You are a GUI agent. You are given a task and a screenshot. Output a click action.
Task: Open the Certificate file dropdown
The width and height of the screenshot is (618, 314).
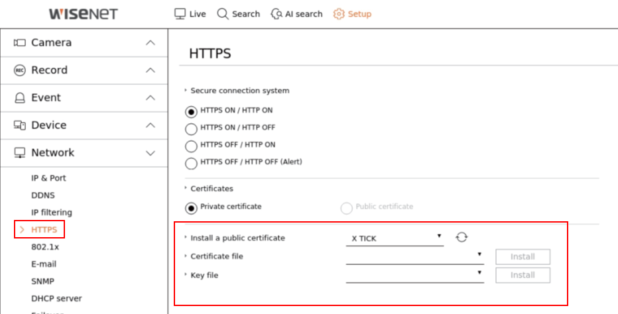point(414,256)
